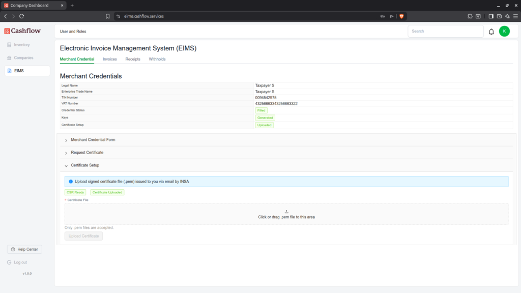Select the Company Dashboard browser tab
Image resolution: width=521 pixels, height=293 pixels.
tap(33, 5)
